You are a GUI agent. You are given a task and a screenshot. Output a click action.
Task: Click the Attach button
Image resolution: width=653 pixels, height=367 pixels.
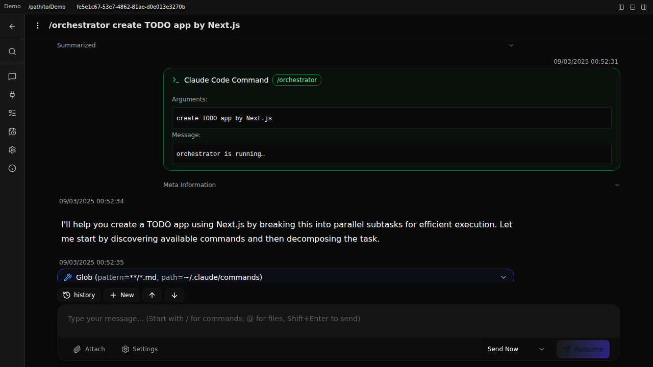[x=89, y=349]
